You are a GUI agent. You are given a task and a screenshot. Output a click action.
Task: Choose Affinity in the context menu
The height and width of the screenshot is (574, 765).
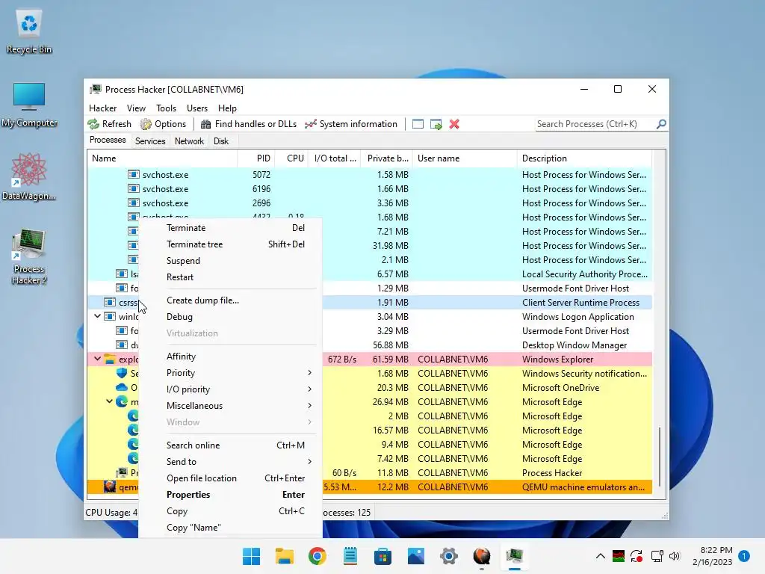(x=230, y=357)
